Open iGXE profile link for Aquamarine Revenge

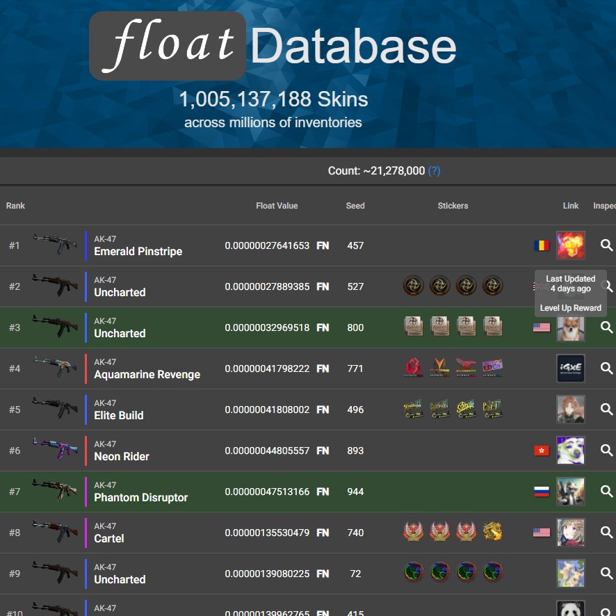[570, 368]
